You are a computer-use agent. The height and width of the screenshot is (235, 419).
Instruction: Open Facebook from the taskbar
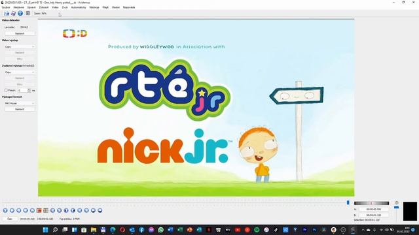[141, 230]
